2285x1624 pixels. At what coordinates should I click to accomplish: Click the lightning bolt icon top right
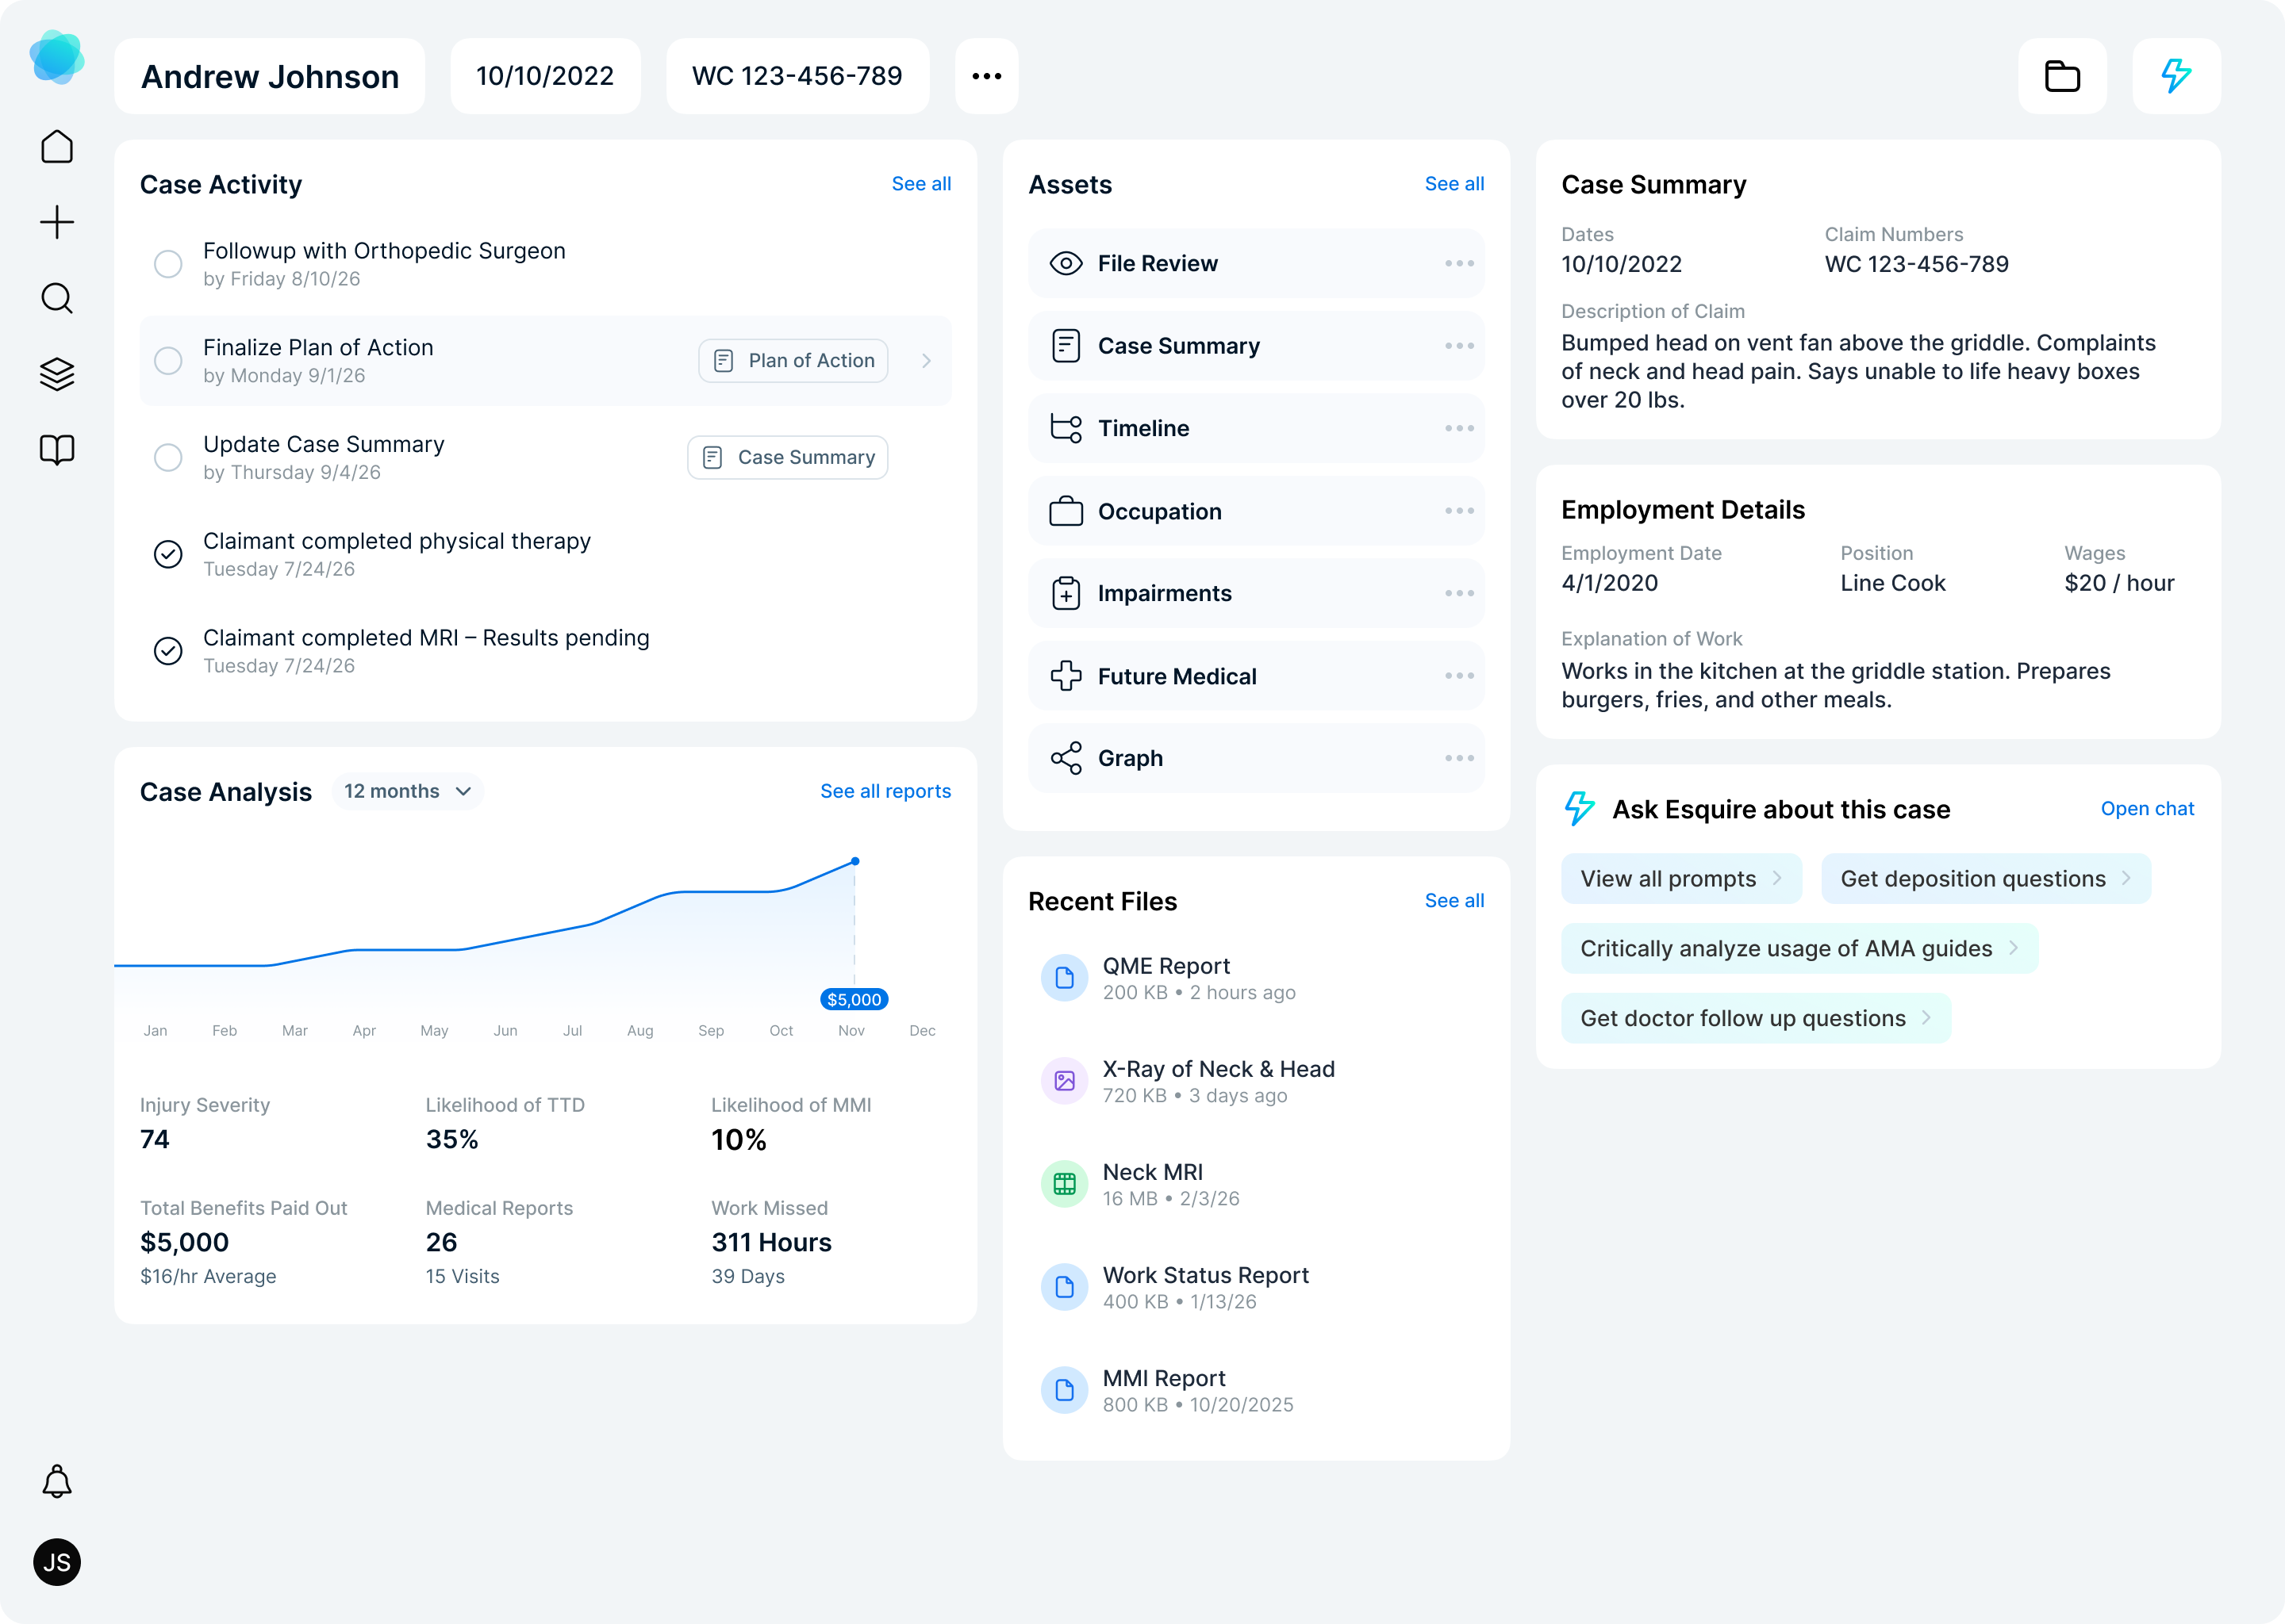tap(2176, 75)
